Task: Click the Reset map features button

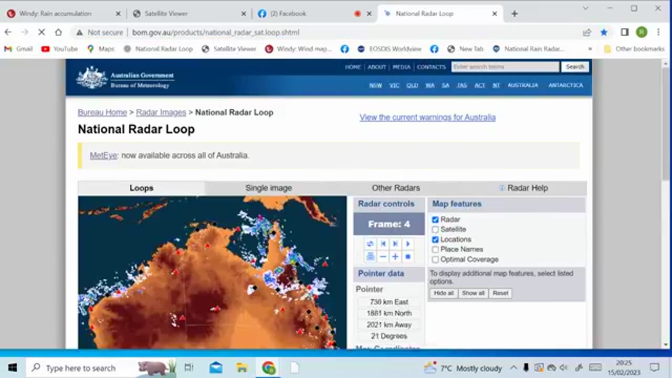Action: pos(500,293)
